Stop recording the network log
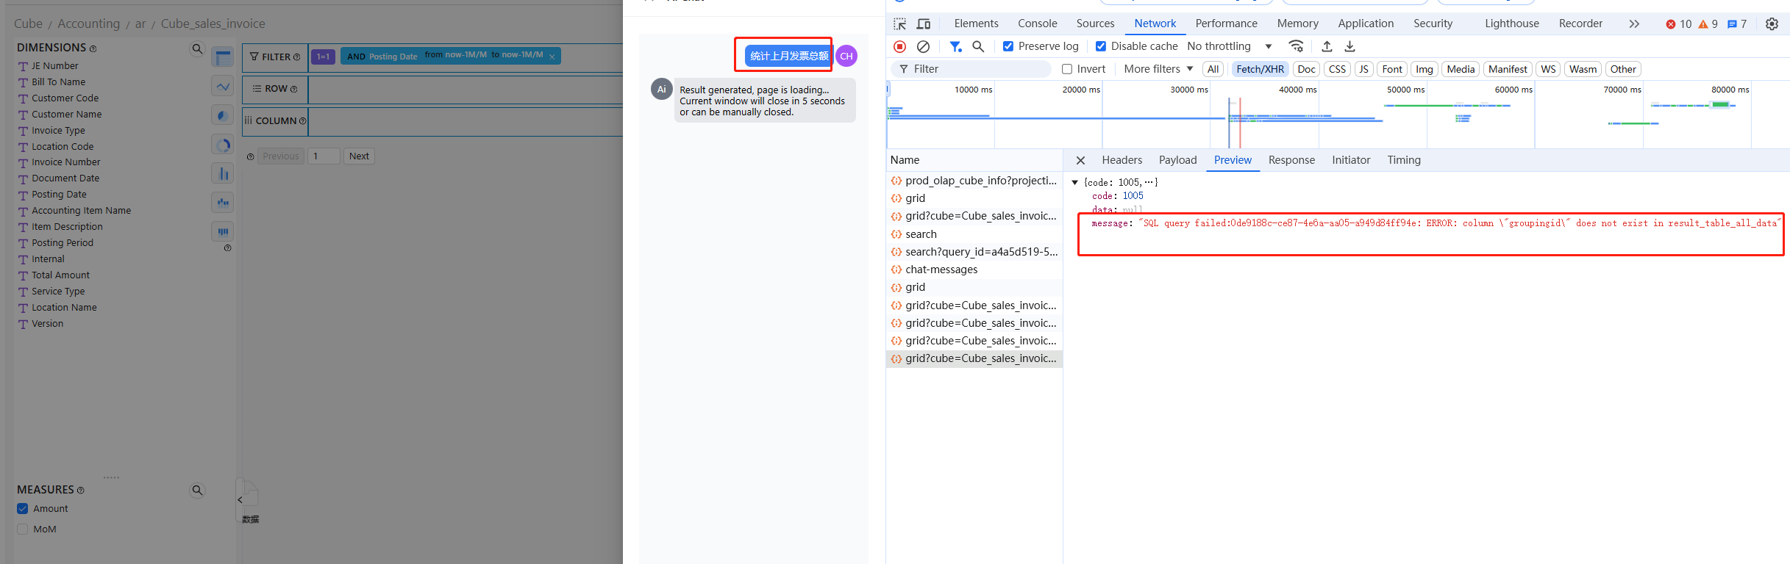The image size is (1790, 564). [x=899, y=46]
